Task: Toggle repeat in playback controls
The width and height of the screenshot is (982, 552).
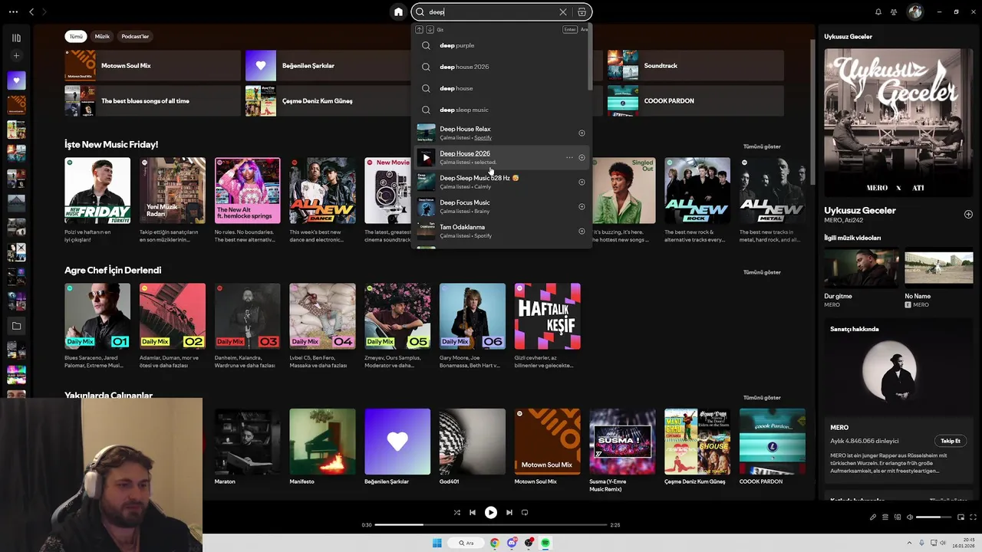Action: [525, 513]
